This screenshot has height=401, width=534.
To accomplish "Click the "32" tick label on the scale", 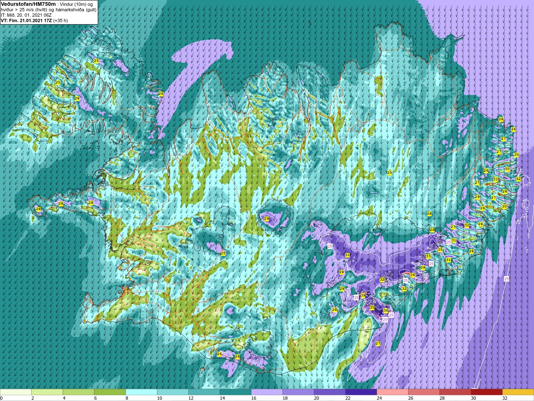I will (x=505, y=398).
